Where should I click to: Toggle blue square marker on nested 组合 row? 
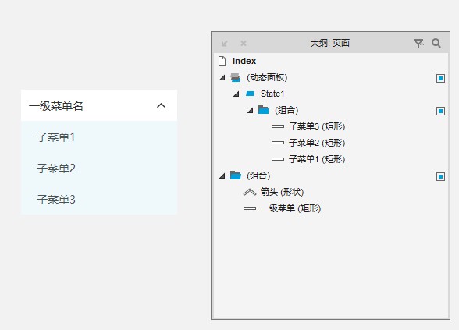[x=440, y=111]
